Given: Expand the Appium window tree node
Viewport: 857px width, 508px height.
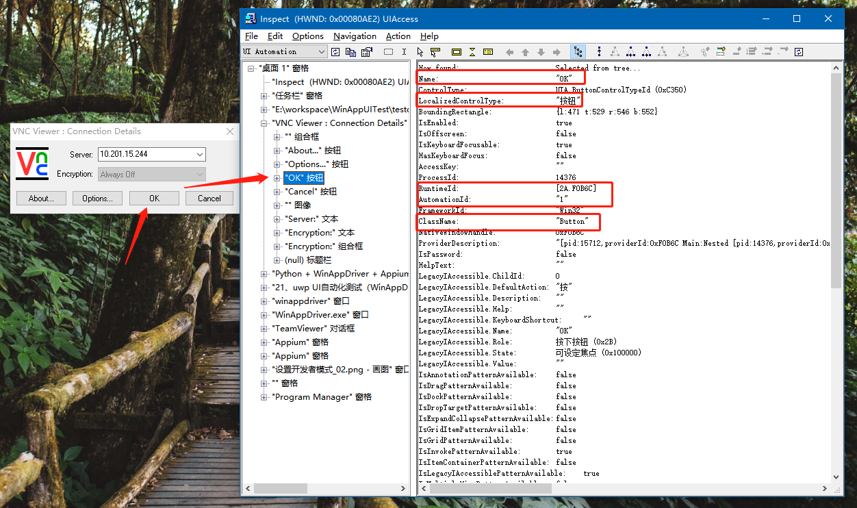Looking at the screenshot, I should (264, 342).
